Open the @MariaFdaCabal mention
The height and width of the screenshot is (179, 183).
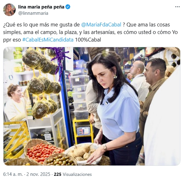point(101,25)
